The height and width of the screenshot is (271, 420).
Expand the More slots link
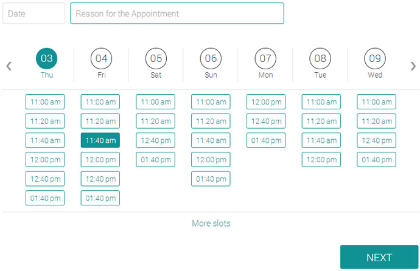point(211,223)
